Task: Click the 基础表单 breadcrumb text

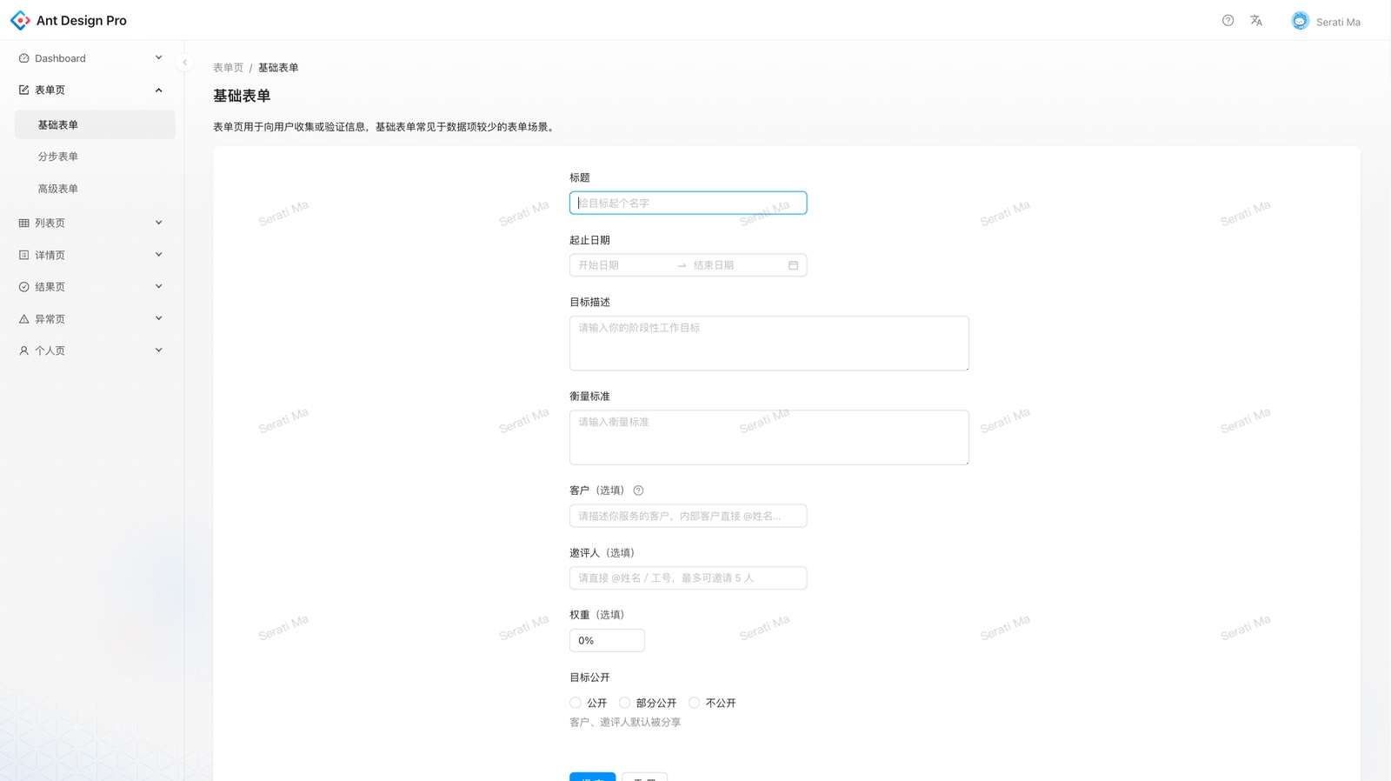Action: (x=278, y=68)
